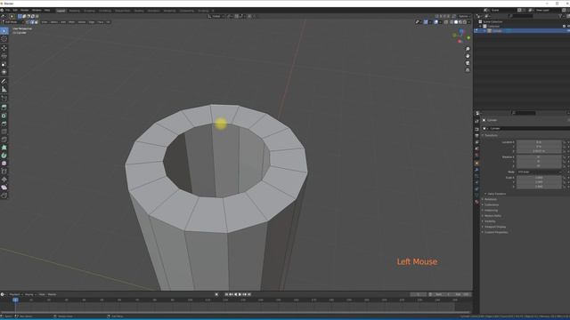Select the Bevel tool
Viewport: 570px width, 320px height.
[4, 124]
